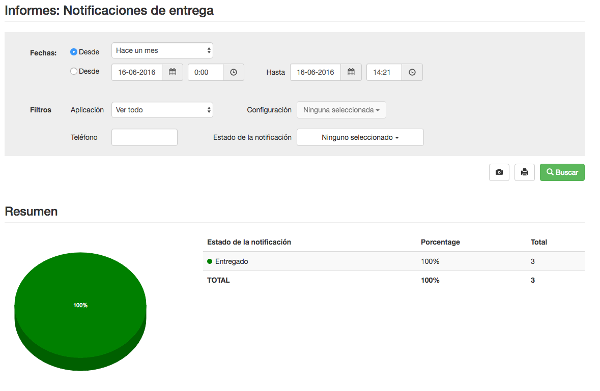600x391 pixels.
Task: Click the Hasta date input field
Action: (316, 72)
